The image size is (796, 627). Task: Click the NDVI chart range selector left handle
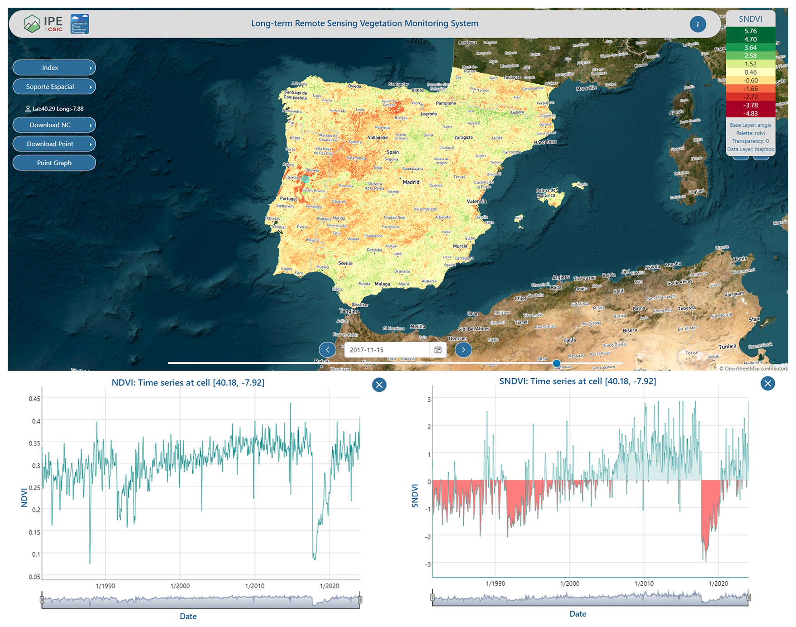click(42, 600)
